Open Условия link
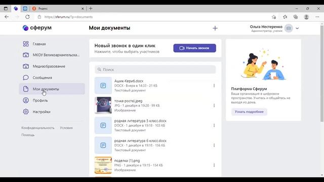The height and width of the screenshot is (182, 324). [x=66, y=128]
